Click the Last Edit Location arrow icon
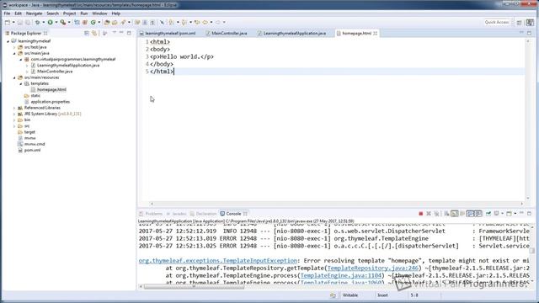Screen dimensions: 539x303 (197, 23)
